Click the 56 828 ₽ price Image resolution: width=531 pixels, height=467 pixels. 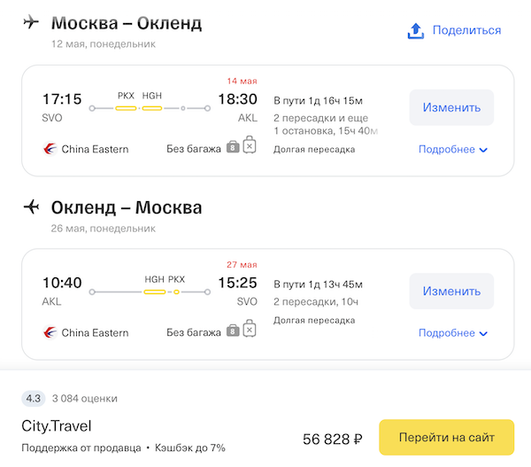332,438
